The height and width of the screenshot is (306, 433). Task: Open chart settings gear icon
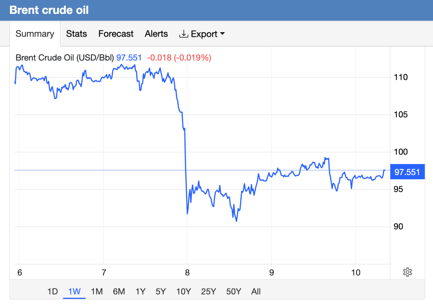(x=407, y=272)
